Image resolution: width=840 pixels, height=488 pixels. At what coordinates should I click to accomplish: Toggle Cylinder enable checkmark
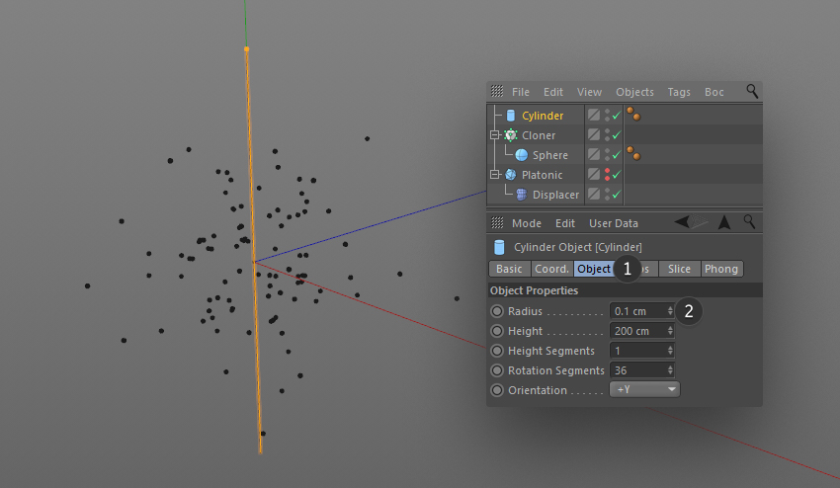(x=617, y=116)
